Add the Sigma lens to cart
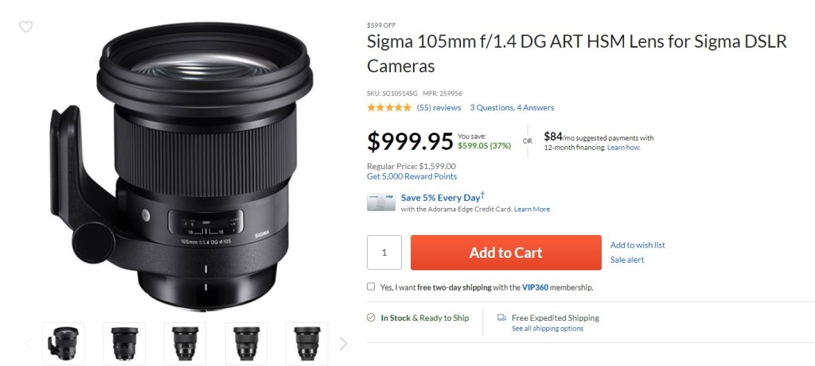The width and height of the screenshot is (815, 366). (x=505, y=252)
